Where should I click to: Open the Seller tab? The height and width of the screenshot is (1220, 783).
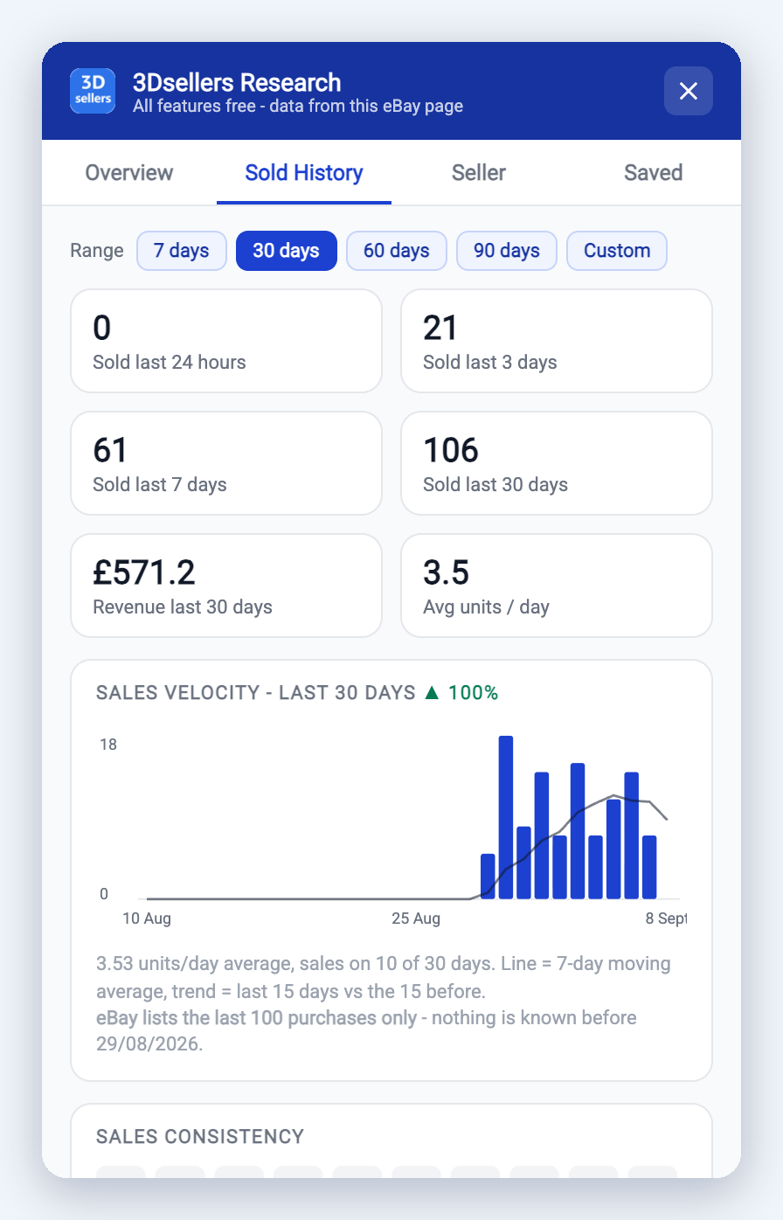pyautogui.click(x=479, y=172)
